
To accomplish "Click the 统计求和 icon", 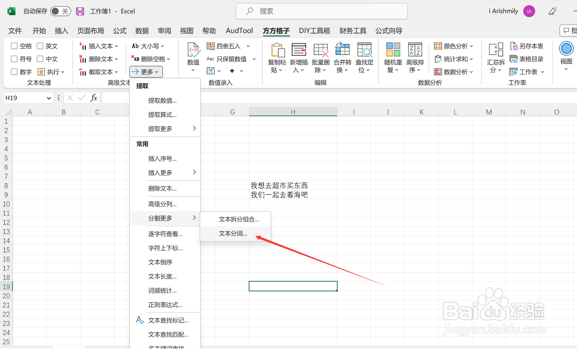I will (438, 59).
